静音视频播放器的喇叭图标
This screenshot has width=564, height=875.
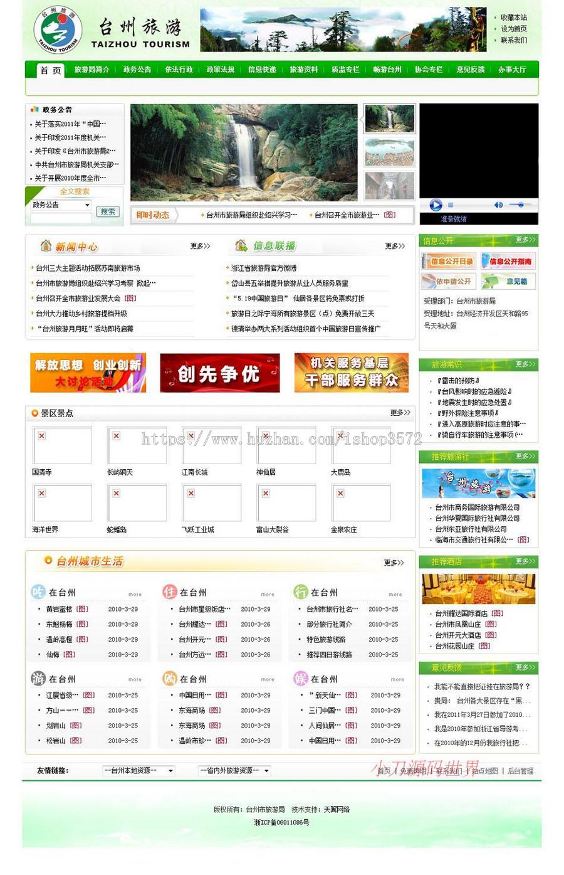tap(498, 204)
